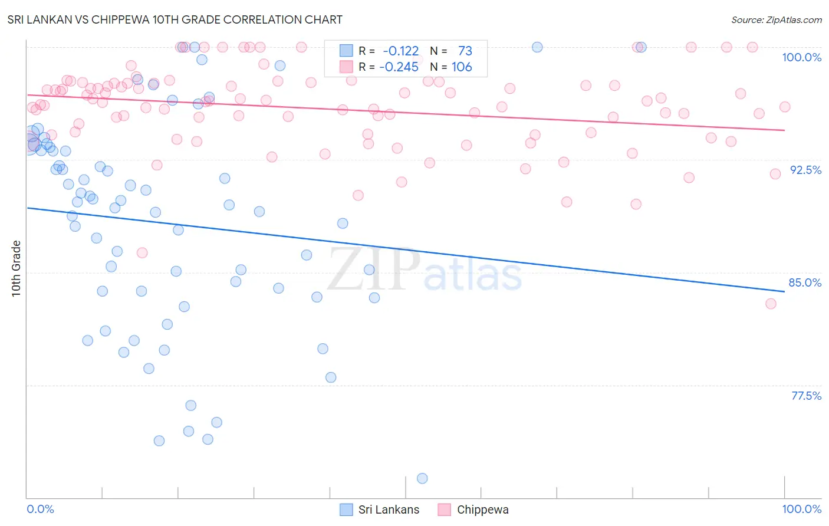
Task: Click the lowest blue data point
Action: coord(422,478)
